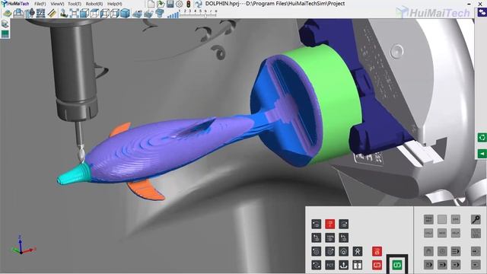The width and height of the screenshot is (487, 274).
Task: Click the open project folder icon
Action: tap(161, 4)
